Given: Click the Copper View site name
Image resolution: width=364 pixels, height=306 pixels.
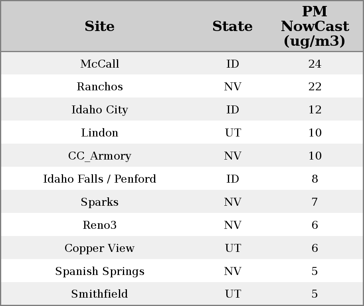Looking at the screenshot, I should (x=99, y=248).
